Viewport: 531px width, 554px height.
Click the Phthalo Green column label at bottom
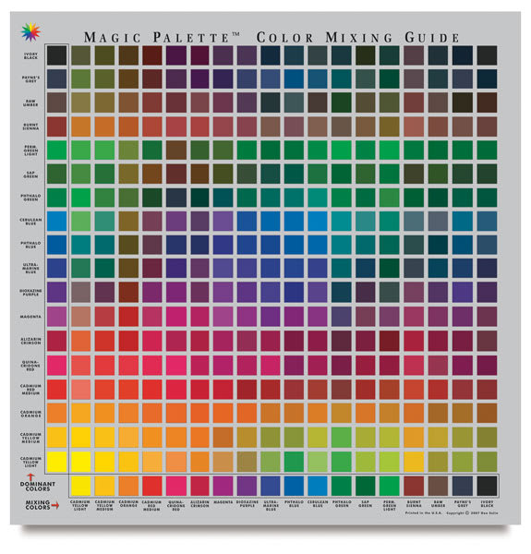[342, 504]
